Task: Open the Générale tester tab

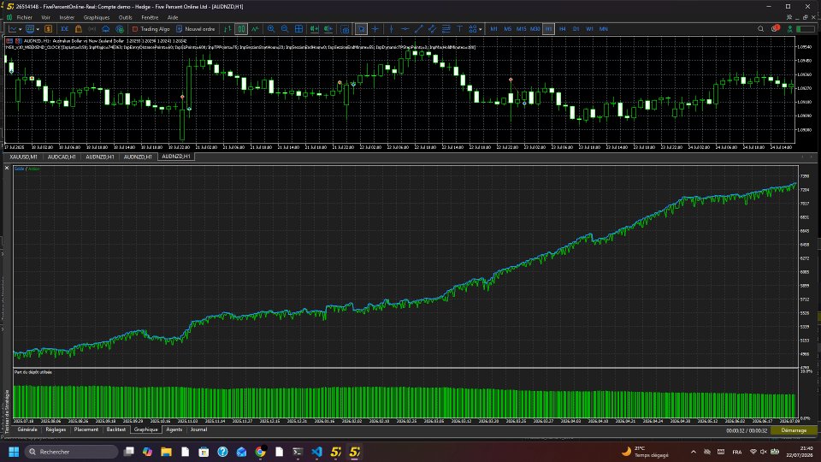Action: coord(27,429)
